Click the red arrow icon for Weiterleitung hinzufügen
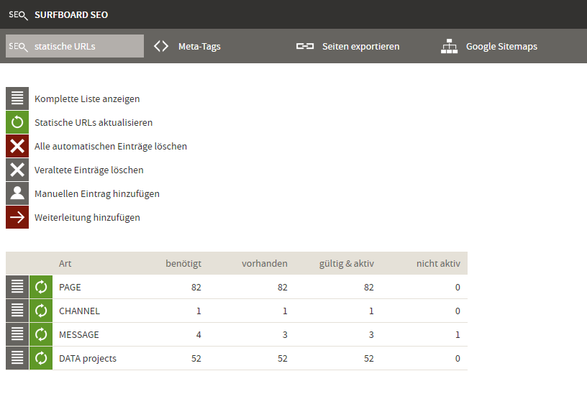Image resolution: width=587 pixels, height=394 pixels. (17, 217)
